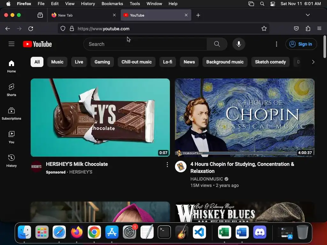Open a new tab with plus button

click(x=198, y=15)
